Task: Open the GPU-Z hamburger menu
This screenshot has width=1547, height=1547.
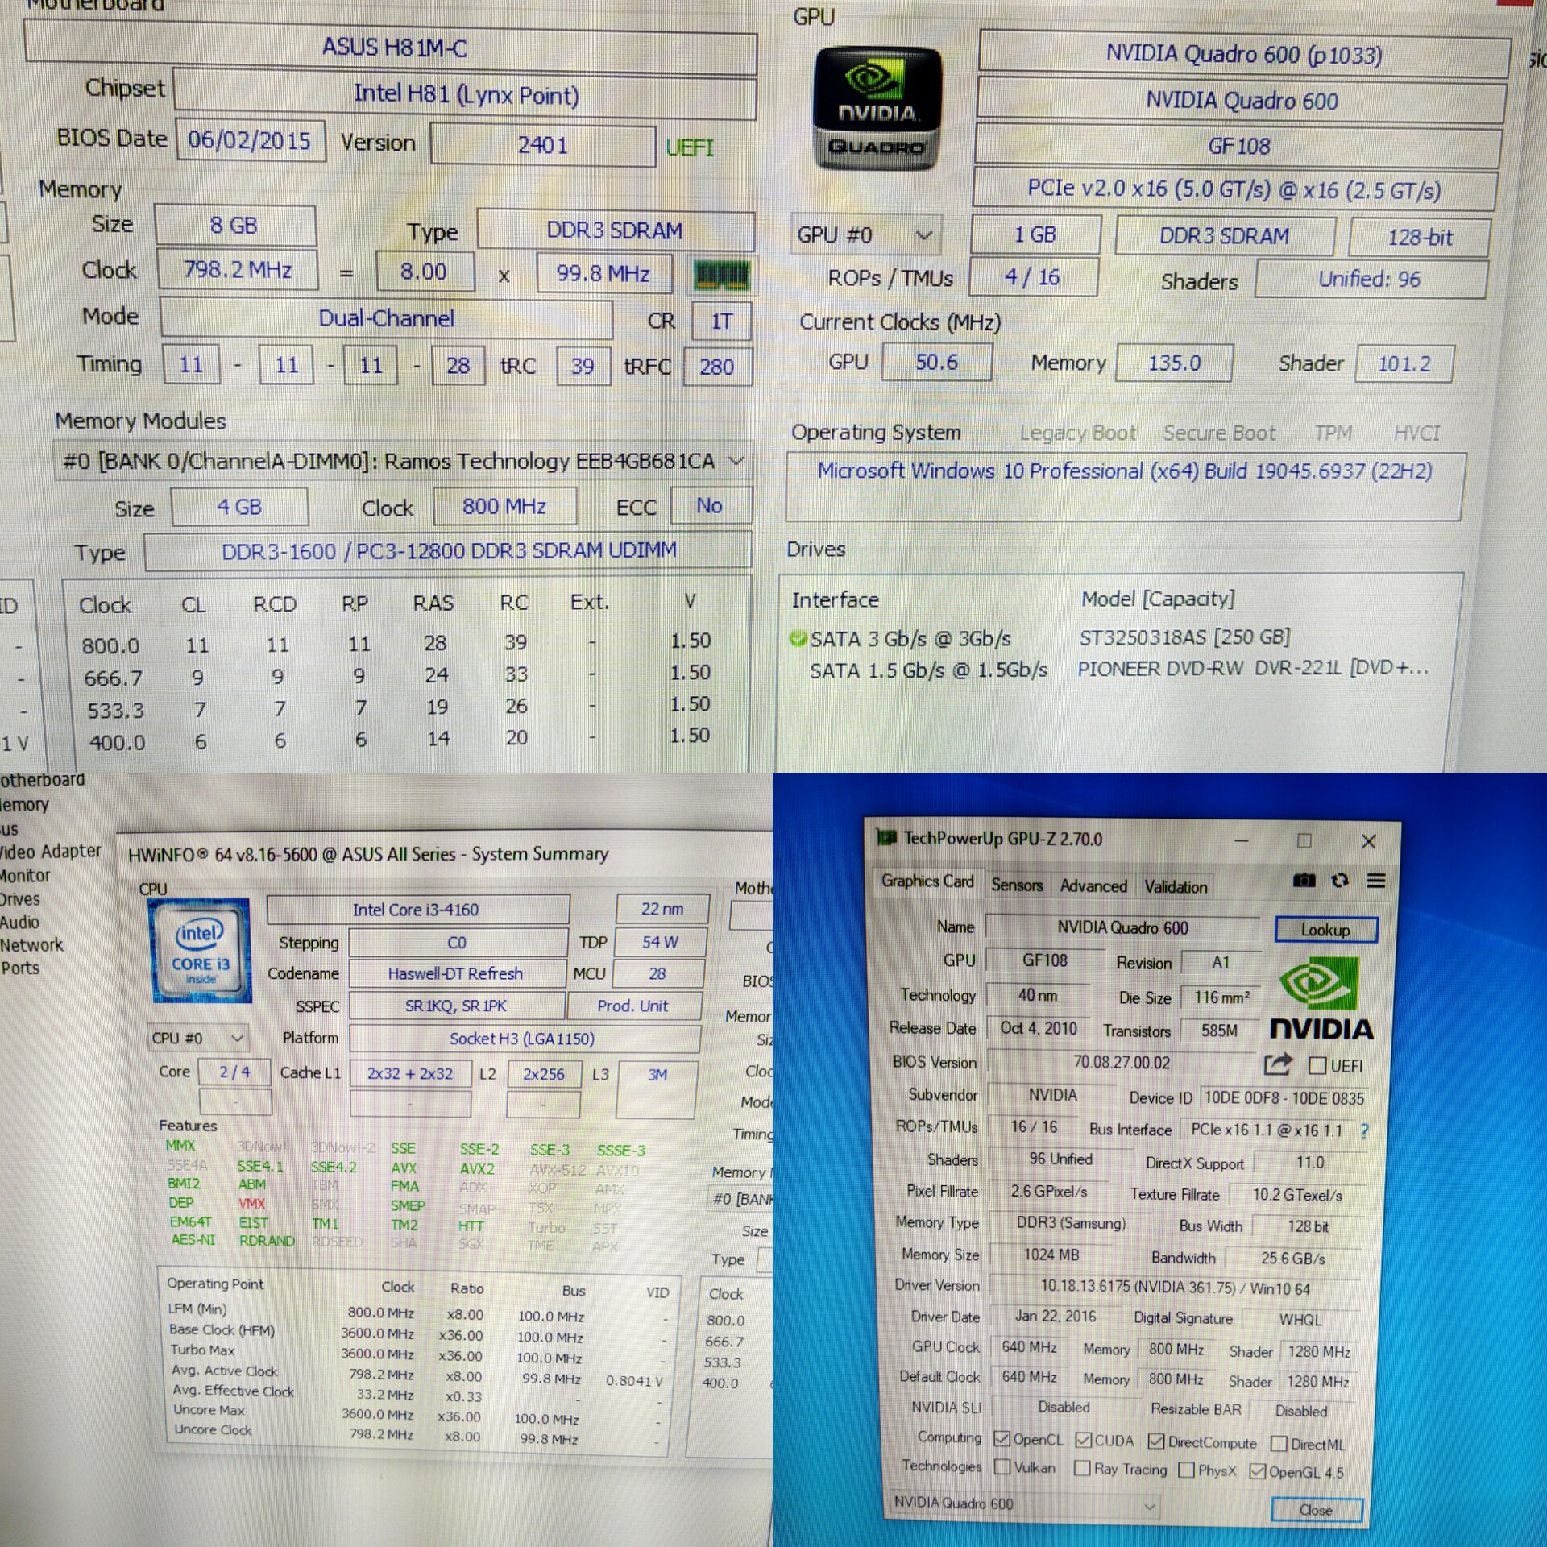Action: click(1376, 881)
